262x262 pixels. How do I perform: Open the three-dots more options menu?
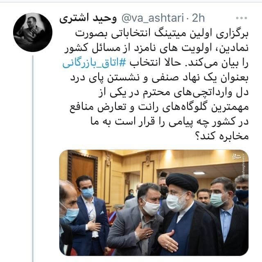(242, 18)
